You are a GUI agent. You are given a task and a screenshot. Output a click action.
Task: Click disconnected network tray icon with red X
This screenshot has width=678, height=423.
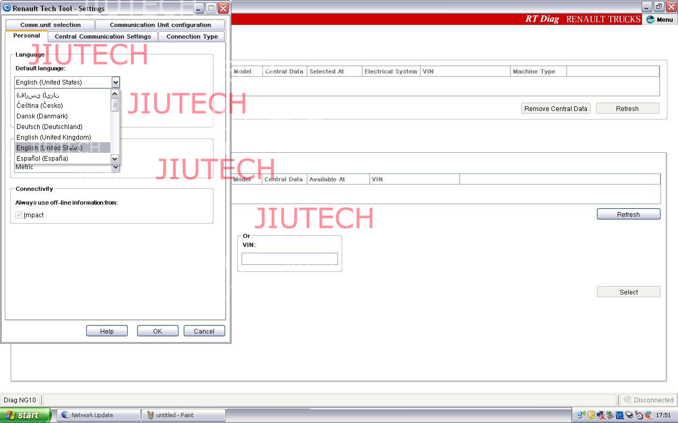click(x=601, y=415)
